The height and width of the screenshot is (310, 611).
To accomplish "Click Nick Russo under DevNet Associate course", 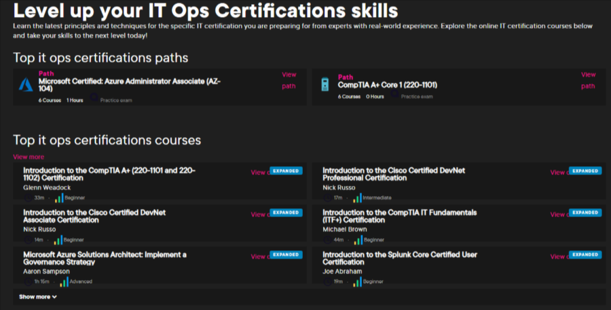I will click(39, 229).
